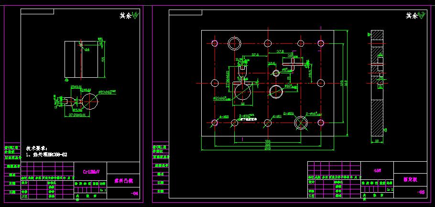This screenshot has height=207, width=435.
Task: Select the '固定板' part name text
Action: point(410,179)
